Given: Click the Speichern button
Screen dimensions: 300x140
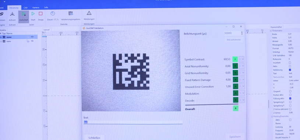Looking at the screenshot, I should point(235,137).
